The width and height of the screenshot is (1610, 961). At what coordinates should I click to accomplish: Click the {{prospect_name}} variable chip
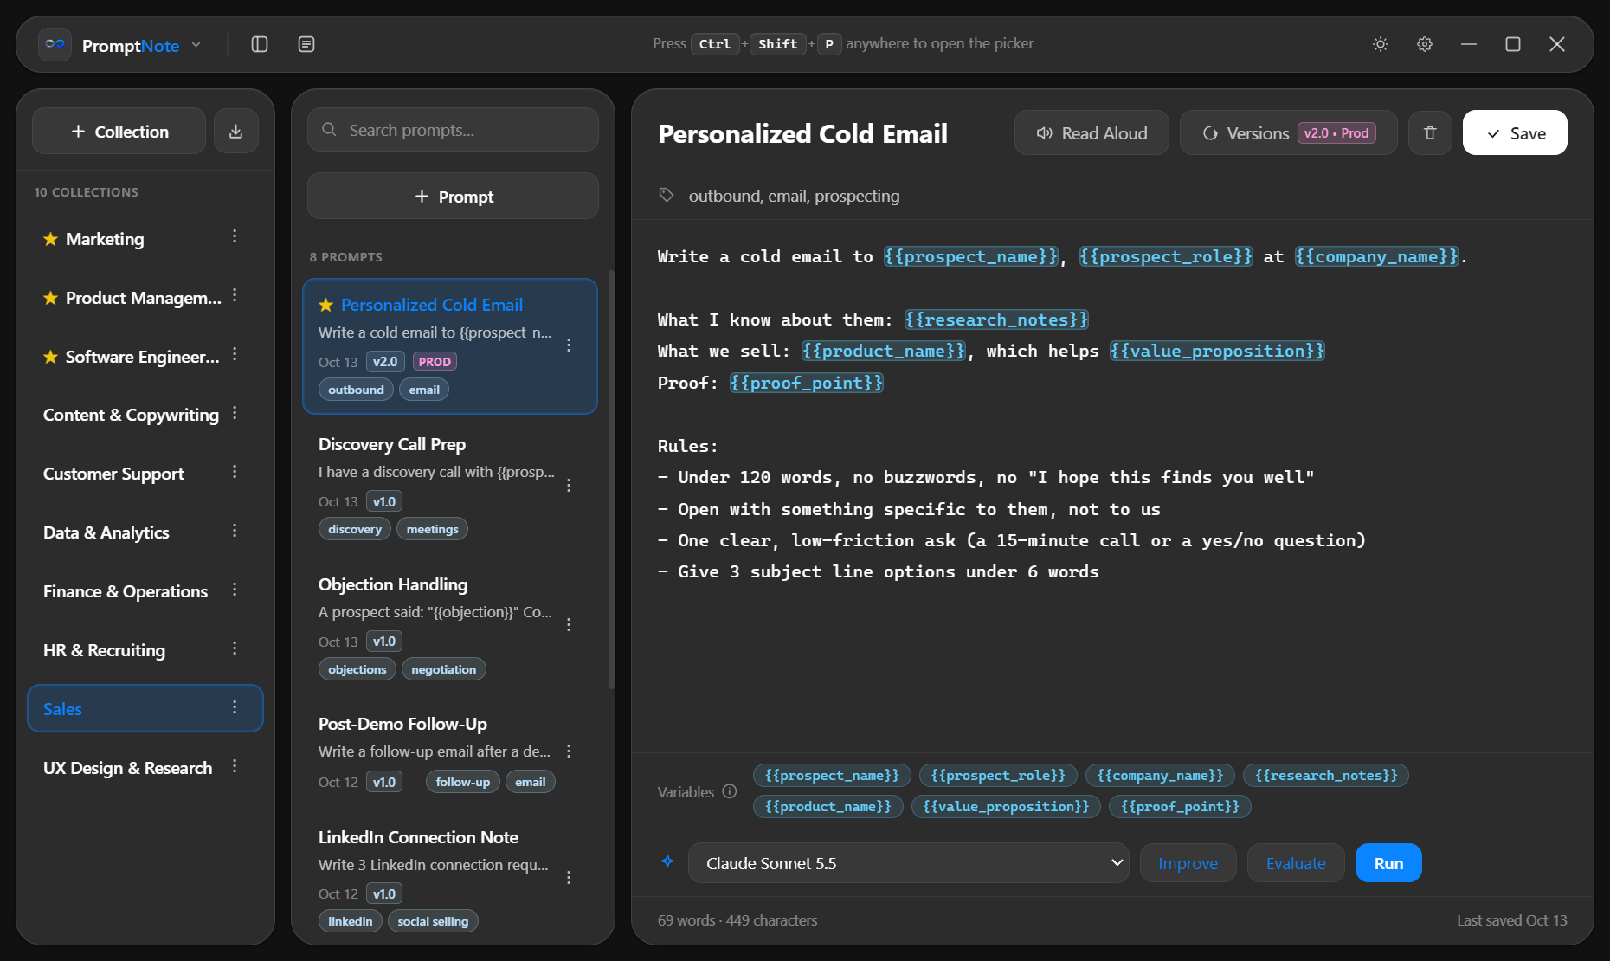coord(832,775)
